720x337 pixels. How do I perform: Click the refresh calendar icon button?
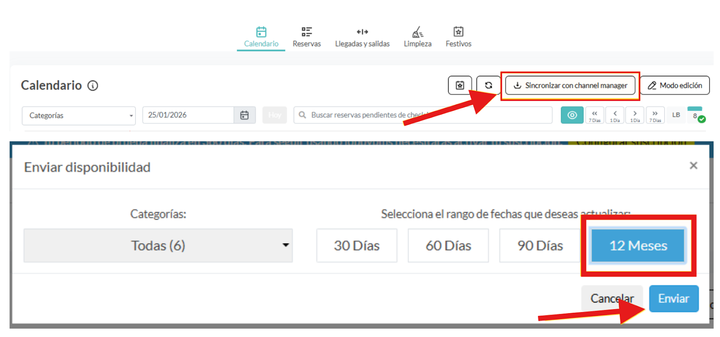coord(488,85)
